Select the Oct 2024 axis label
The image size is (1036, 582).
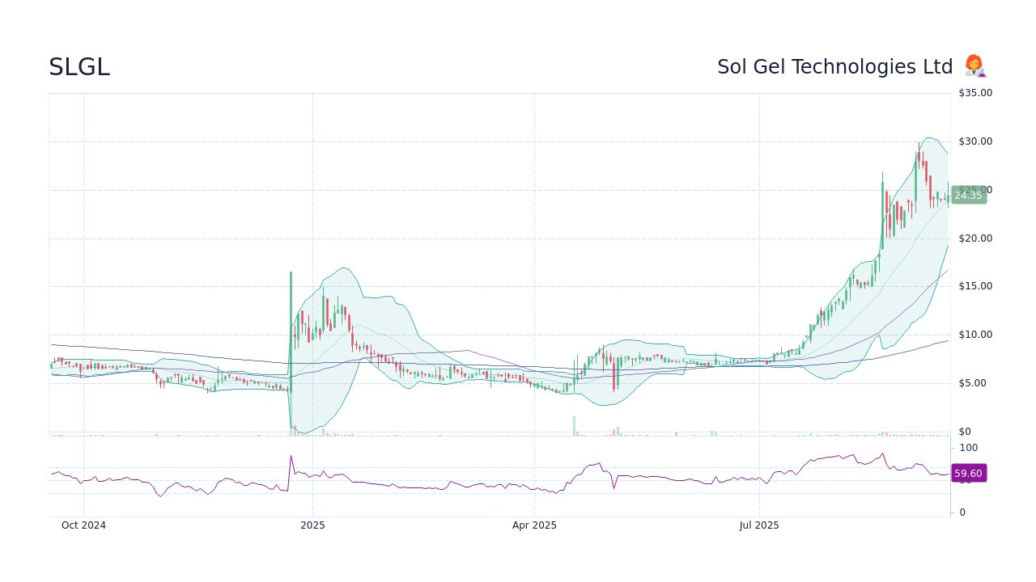pos(83,525)
